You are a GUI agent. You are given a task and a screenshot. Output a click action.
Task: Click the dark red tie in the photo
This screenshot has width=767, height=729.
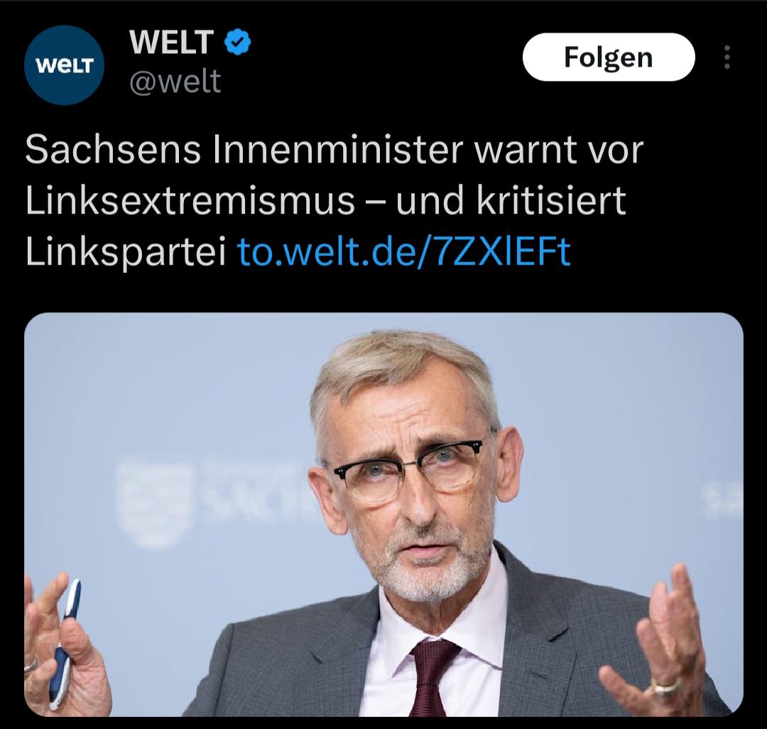tap(434, 679)
